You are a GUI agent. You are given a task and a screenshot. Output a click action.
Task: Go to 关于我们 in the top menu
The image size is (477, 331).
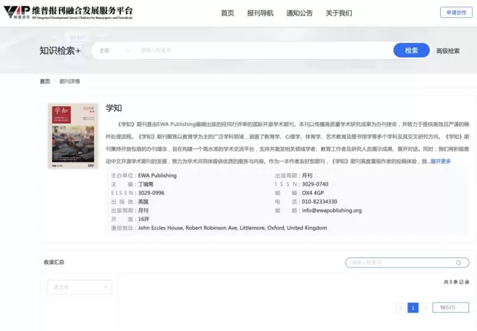338,13
